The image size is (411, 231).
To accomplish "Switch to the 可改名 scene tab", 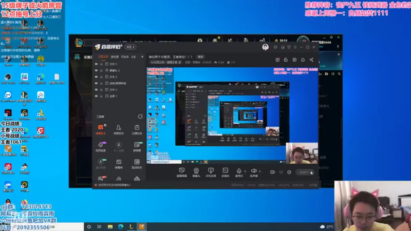I will coord(125,56).
